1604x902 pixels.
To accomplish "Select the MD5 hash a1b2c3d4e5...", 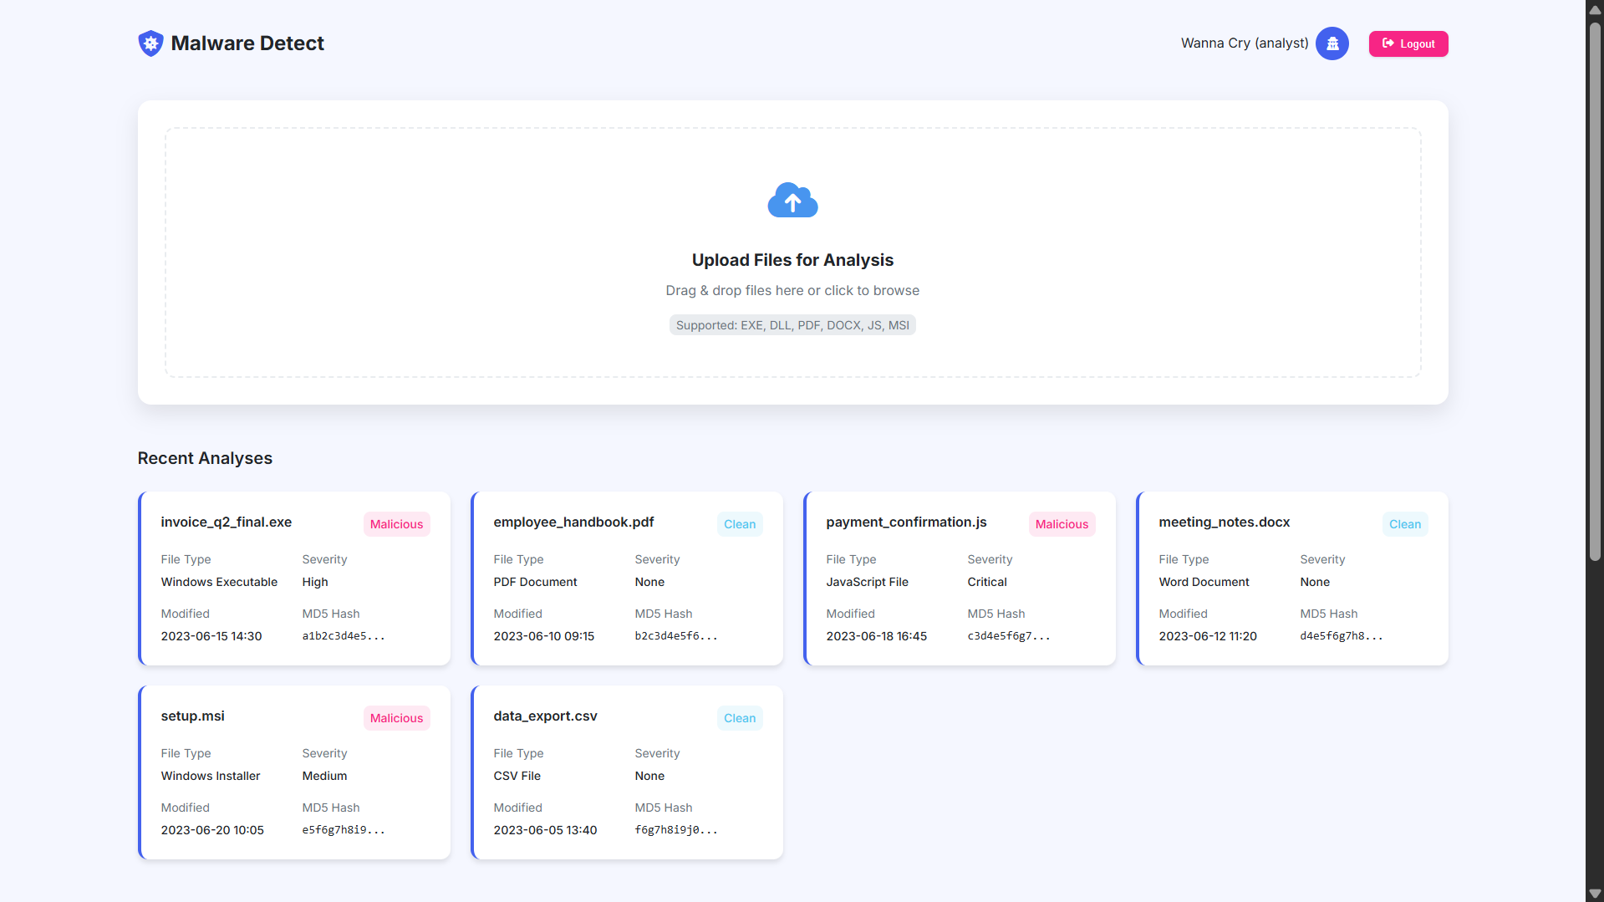I will click(344, 636).
